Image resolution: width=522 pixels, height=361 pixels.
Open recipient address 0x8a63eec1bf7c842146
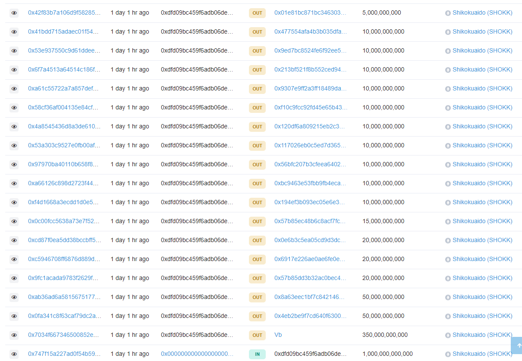tap(310, 297)
